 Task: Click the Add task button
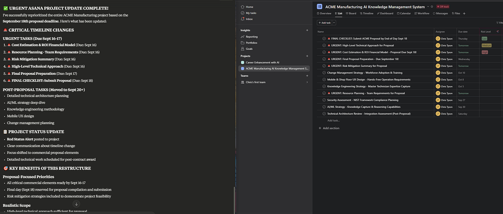(324, 23)
